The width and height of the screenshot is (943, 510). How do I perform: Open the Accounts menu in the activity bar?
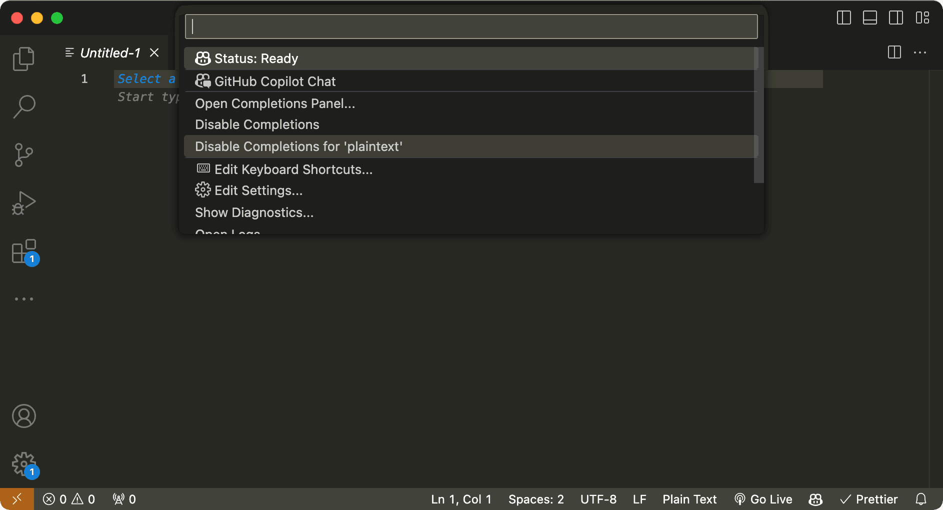[23, 416]
